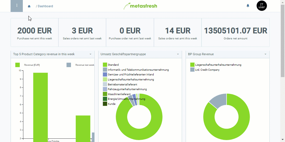Go to home via house icon
This screenshot has height=142, width=285.
point(29,6)
